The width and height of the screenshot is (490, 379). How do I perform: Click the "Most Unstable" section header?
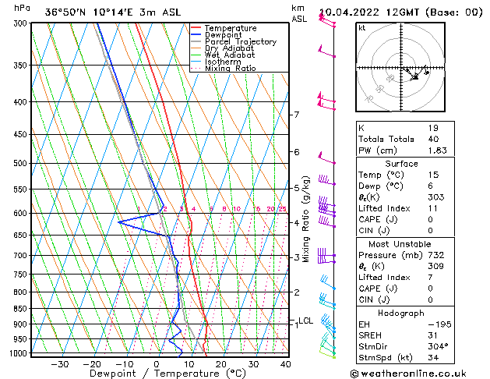[x=400, y=244]
